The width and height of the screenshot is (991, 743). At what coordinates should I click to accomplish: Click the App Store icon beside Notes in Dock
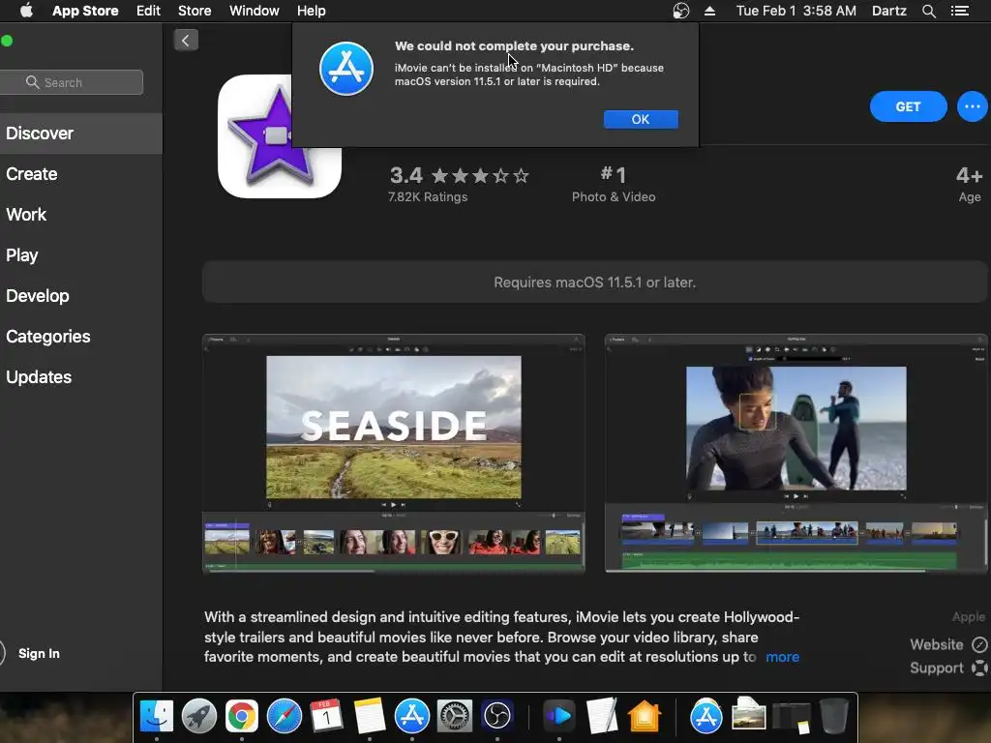(412, 717)
